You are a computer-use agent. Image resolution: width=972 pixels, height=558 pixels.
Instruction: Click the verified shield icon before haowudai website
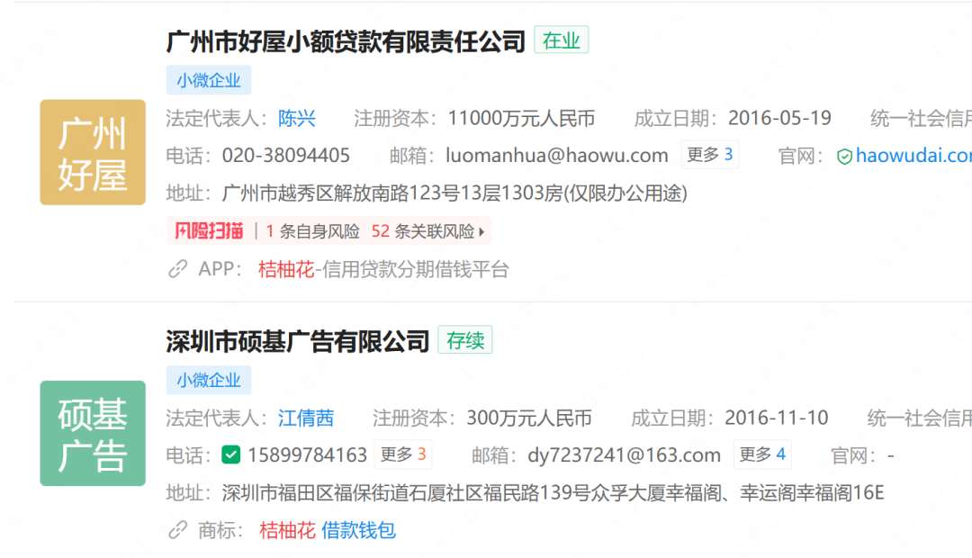tap(843, 157)
